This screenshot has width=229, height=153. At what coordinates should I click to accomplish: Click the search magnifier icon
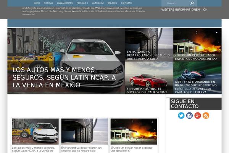(192, 3)
